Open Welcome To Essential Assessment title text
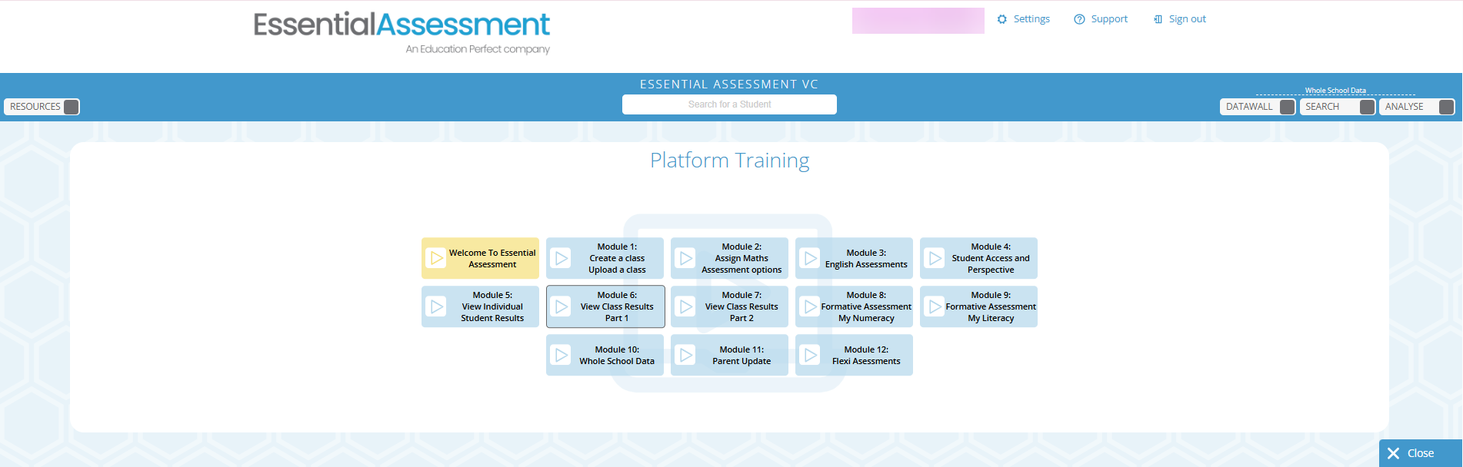This screenshot has width=1463, height=467. [492, 258]
